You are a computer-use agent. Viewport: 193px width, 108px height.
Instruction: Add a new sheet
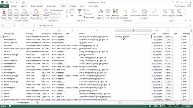(x=37, y=103)
